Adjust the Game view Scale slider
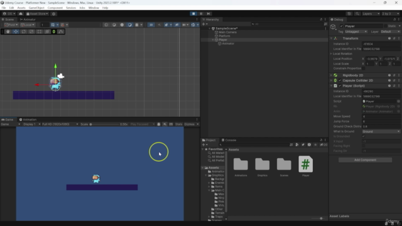The height and width of the screenshot is (226, 402). tap(104, 124)
